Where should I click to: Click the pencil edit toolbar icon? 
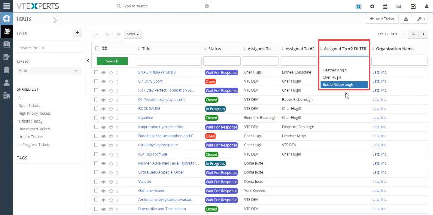97,34
